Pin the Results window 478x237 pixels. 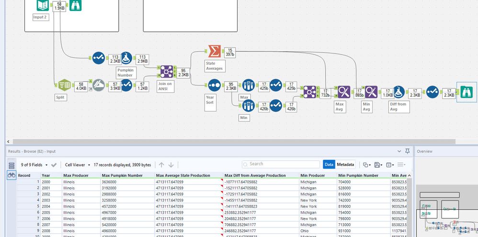pos(407,151)
